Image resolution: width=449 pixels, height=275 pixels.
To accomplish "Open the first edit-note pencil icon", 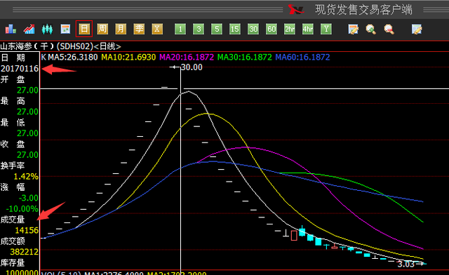I will point(353,29).
